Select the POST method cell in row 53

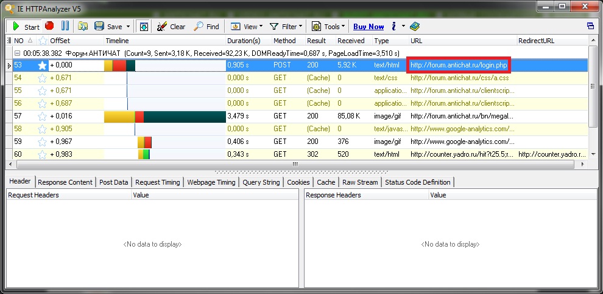281,65
